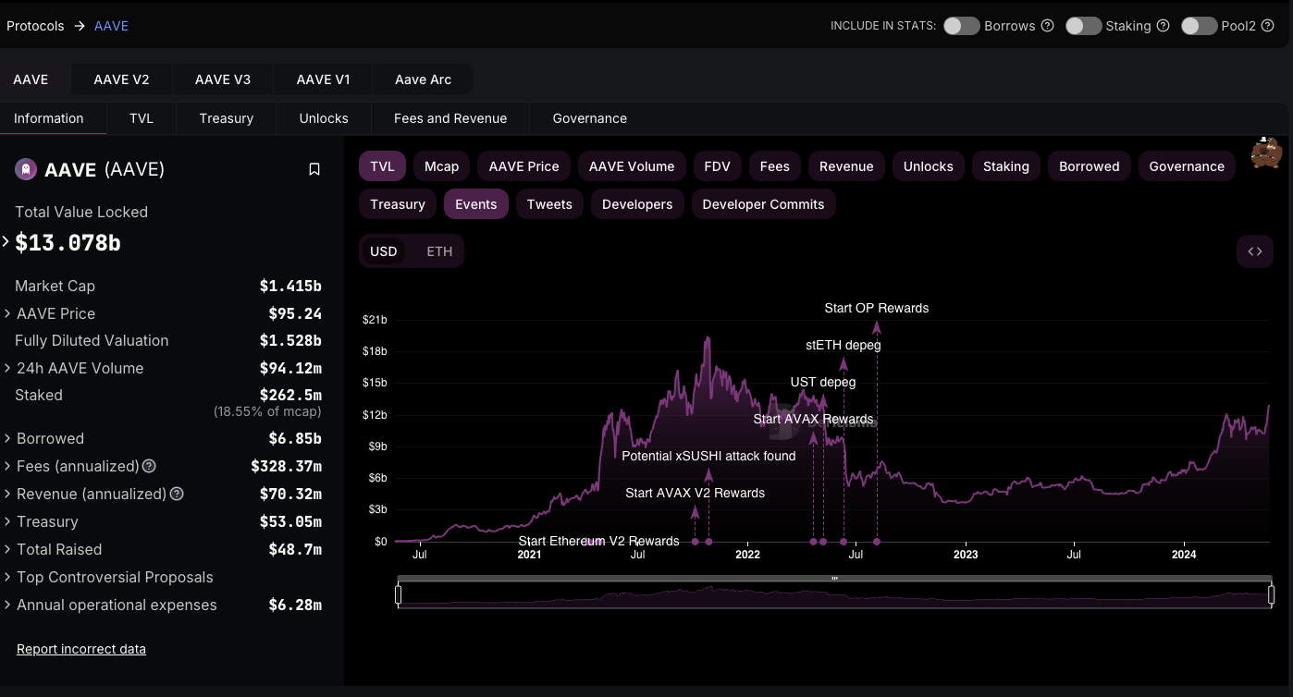Select USD chart denomination
The image size is (1293, 697).
[x=384, y=251]
